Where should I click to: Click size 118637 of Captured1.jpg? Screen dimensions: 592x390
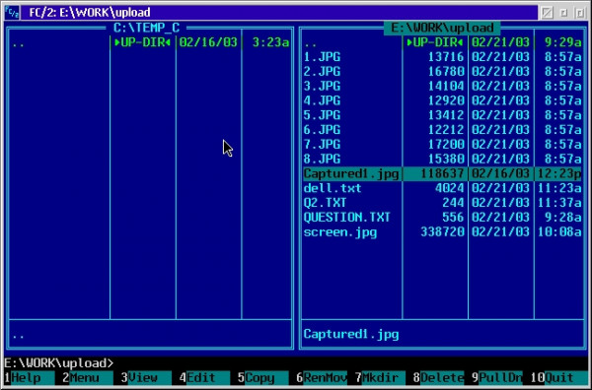pyautogui.click(x=442, y=173)
